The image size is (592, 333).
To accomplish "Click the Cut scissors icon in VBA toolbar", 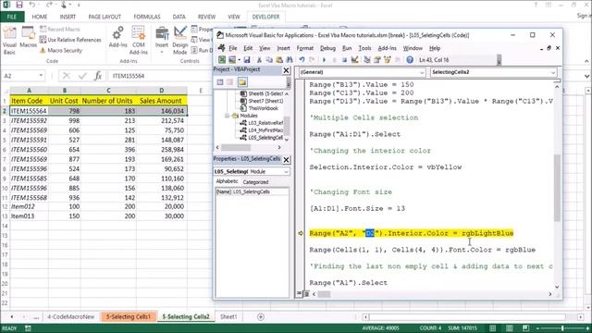I will pos(259,59).
